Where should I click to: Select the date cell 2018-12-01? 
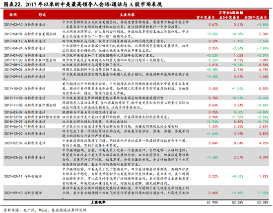point(13,117)
